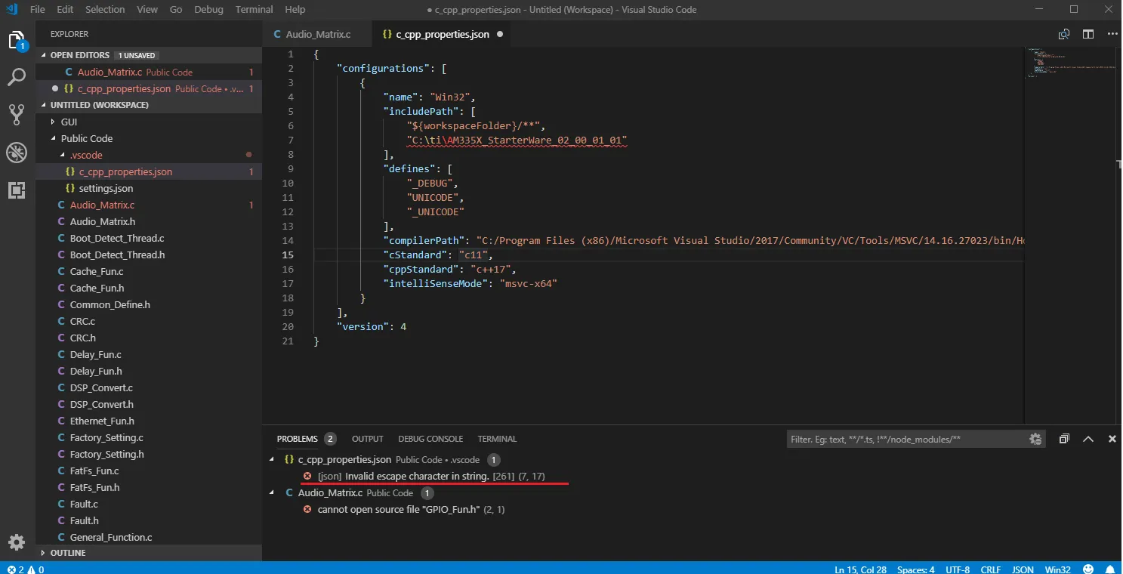
Task: Open the Extensions view icon
Action: (17, 190)
